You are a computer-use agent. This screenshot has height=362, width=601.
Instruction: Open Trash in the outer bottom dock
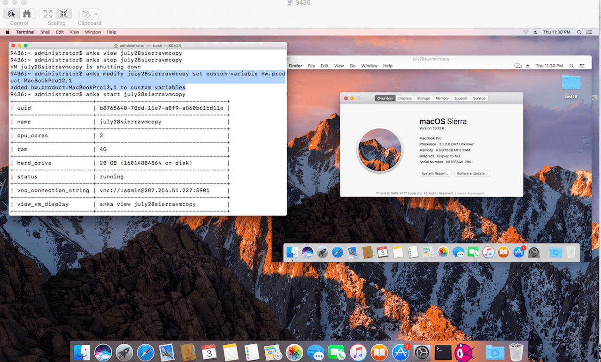[x=516, y=352]
